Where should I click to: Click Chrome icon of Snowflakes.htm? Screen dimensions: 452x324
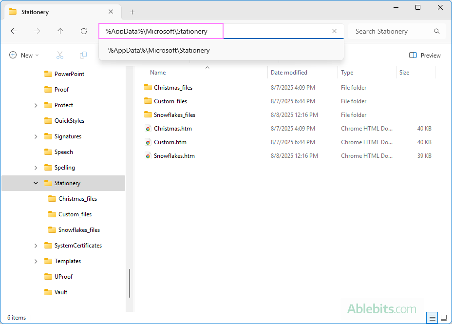pos(148,155)
